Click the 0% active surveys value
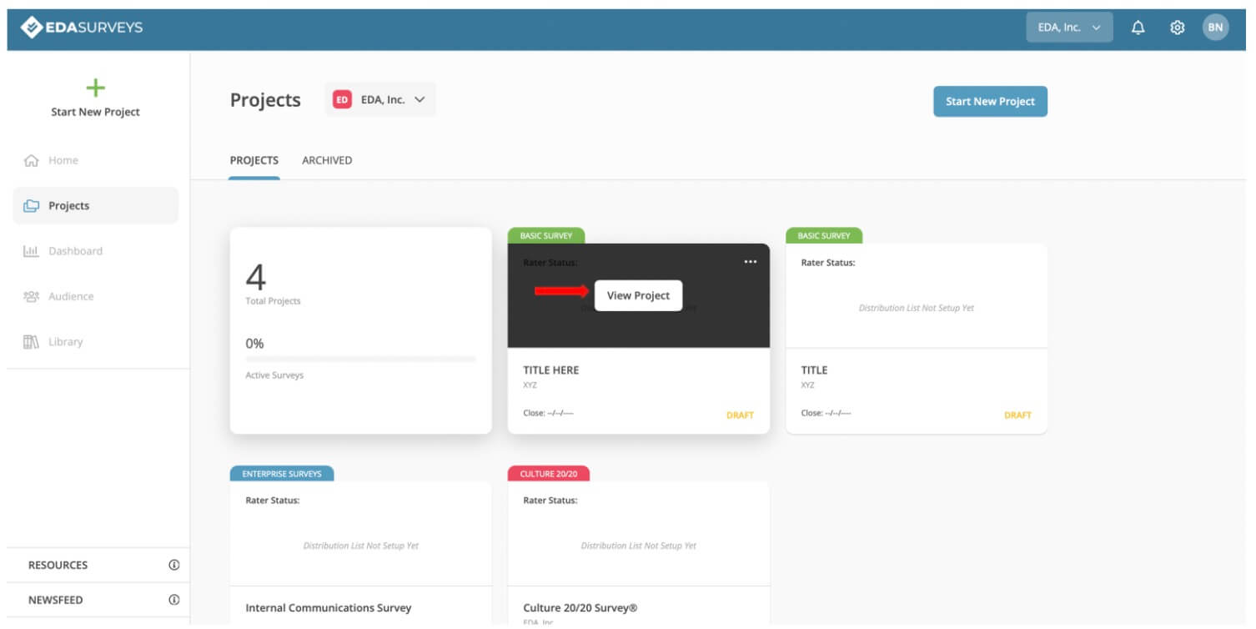The width and height of the screenshot is (1256, 629). coord(254,344)
